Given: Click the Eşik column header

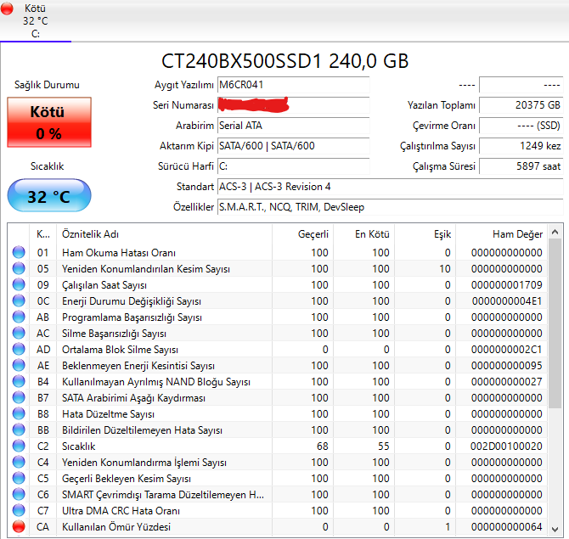Looking at the screenshot, I should click(425, 234).
